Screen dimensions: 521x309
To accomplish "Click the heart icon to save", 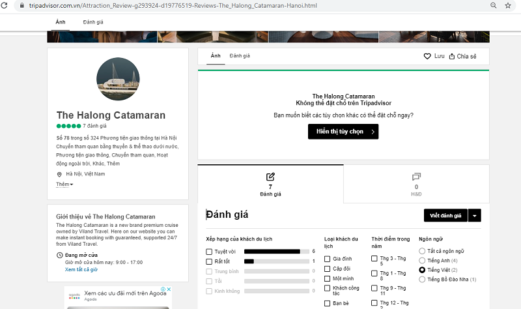I will click(x=427, y=56).
